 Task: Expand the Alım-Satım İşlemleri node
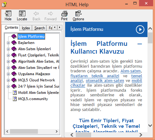[8, 49]
